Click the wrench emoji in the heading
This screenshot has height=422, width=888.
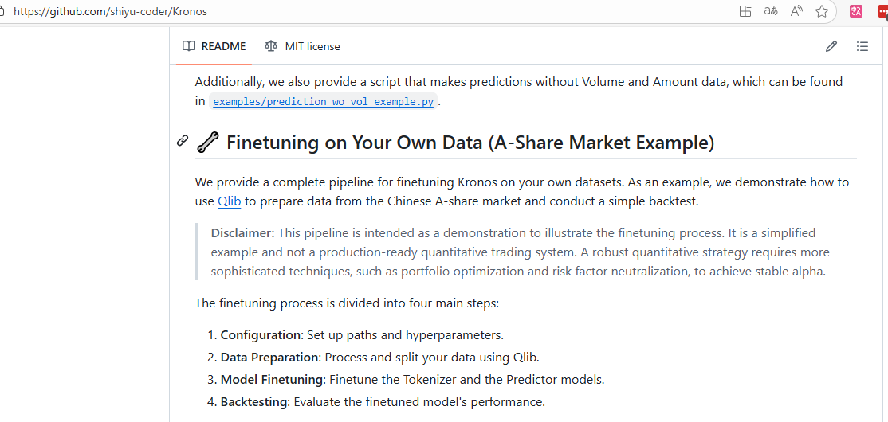point(207,143)
